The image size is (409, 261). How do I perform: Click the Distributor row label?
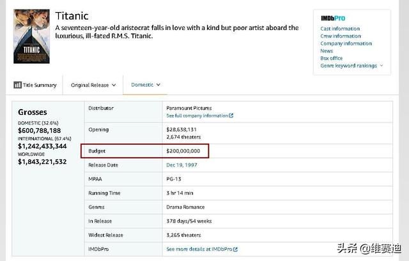101,108
